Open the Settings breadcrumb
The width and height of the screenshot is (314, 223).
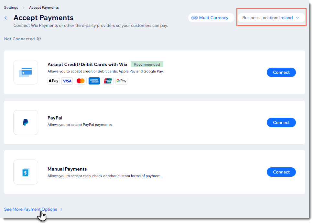coord(11,7)
